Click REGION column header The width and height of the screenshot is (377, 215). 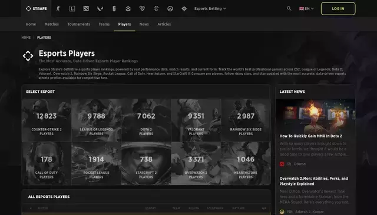[194, 209]
